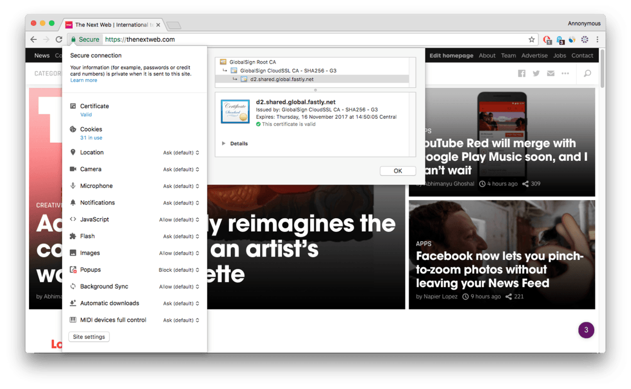Click the Valid link under Certificate
The image size is (631, 389).
pyautogui.click(x=86, y=115)
